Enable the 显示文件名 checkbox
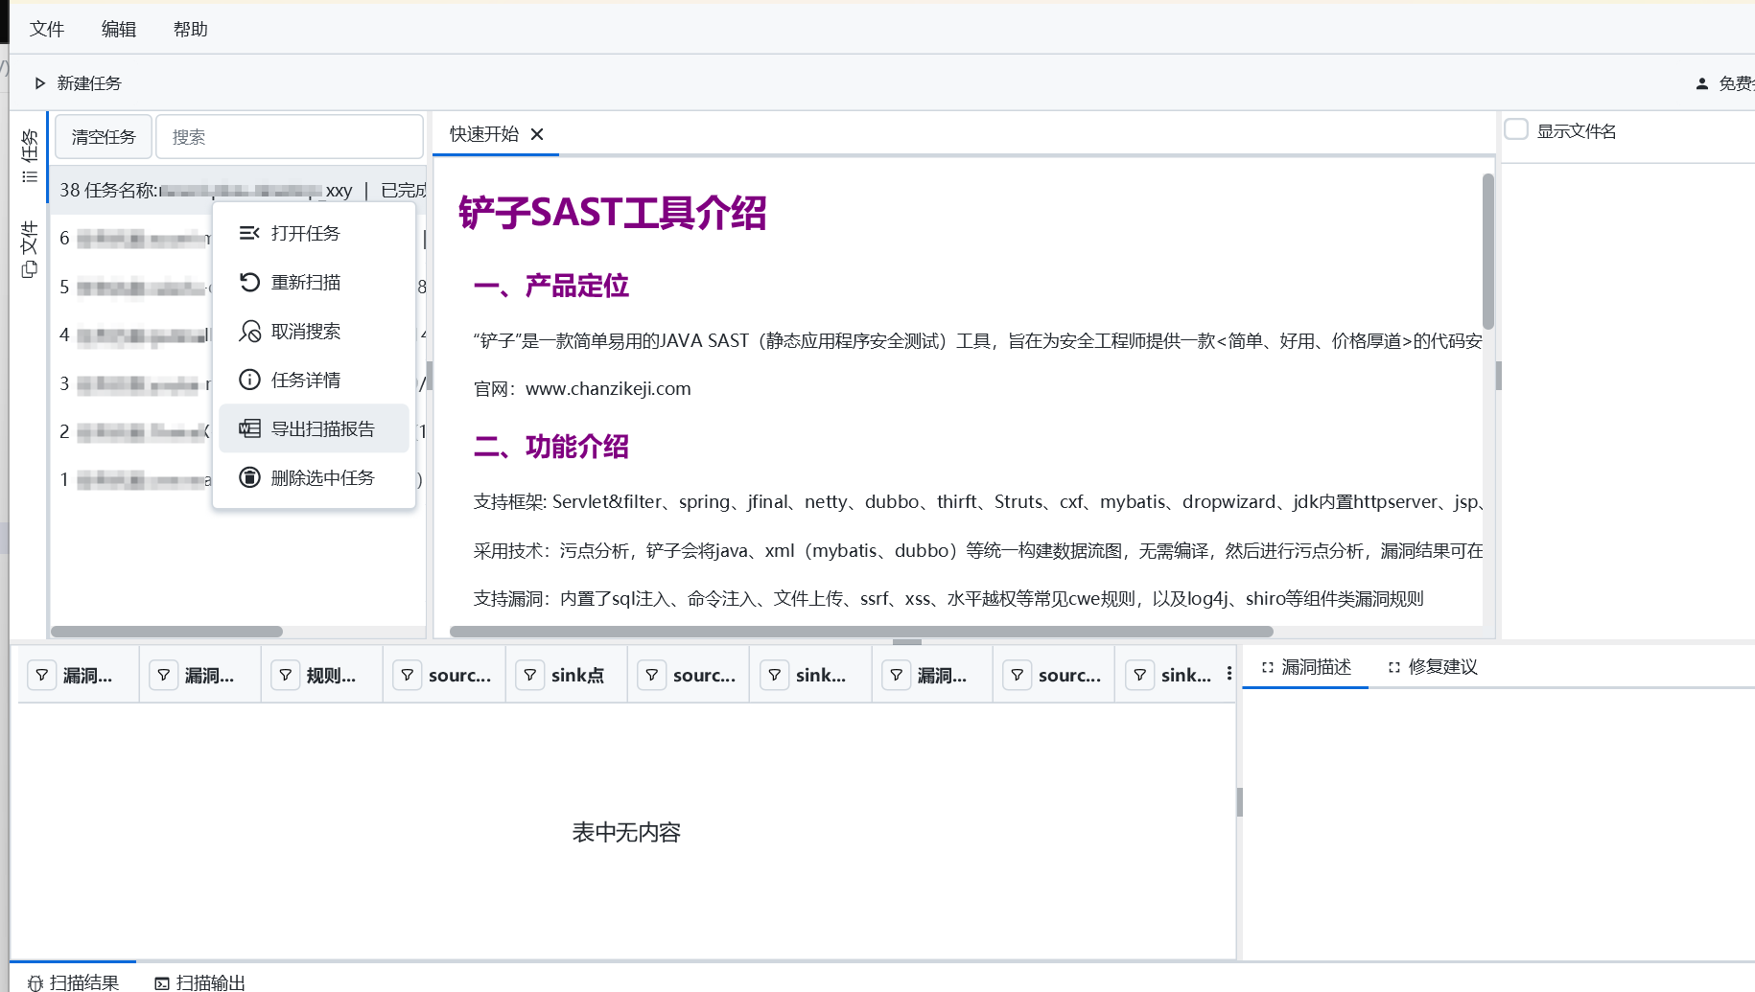Viewport: 1755px width, 992px height. 1516,130
